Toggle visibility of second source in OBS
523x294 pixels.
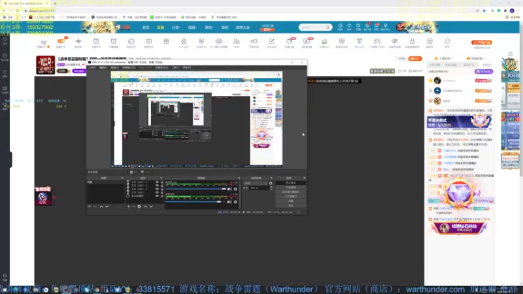click(x=157, y=186)
